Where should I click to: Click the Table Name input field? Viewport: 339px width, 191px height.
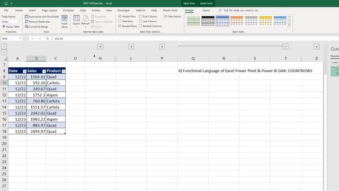pos(10,22)
